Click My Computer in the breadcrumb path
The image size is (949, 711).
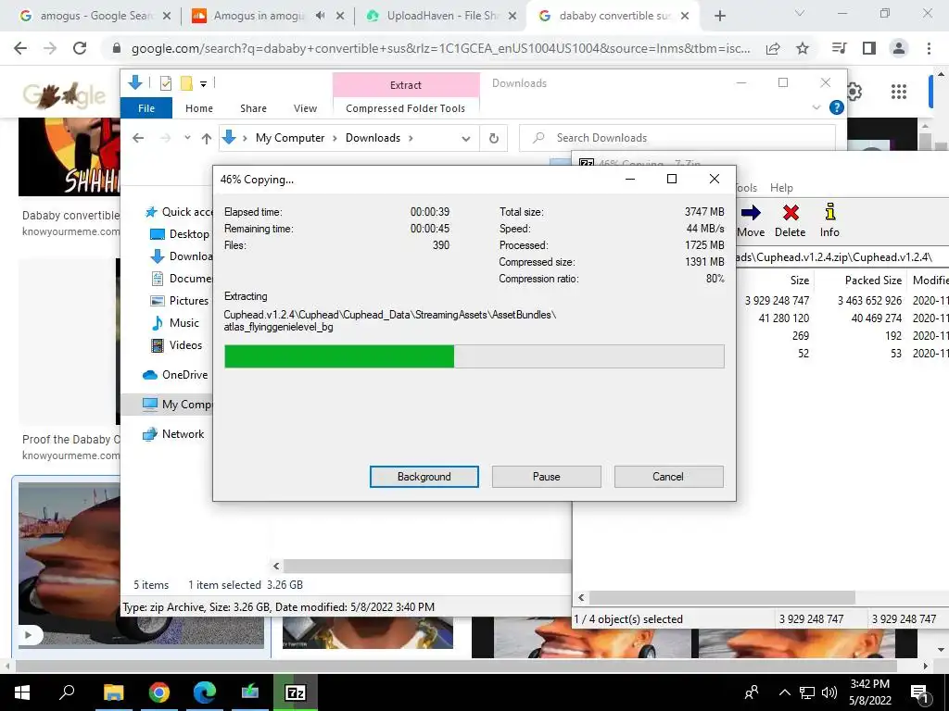[x=290, y=138]
